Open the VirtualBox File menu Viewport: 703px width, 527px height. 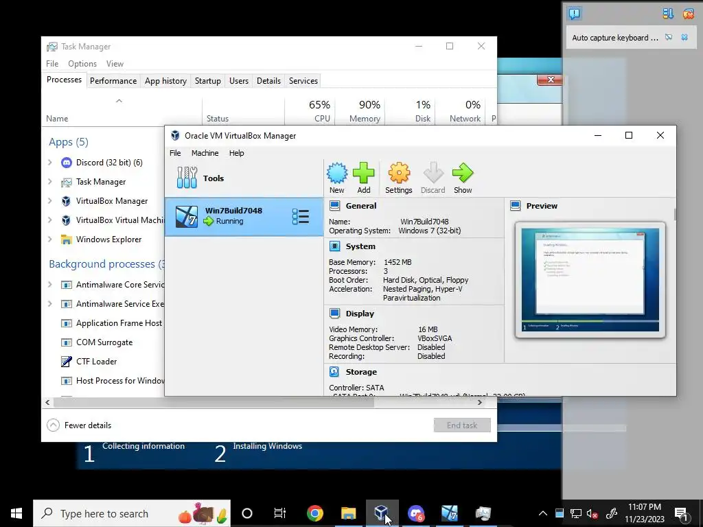(x=175, y=153)
